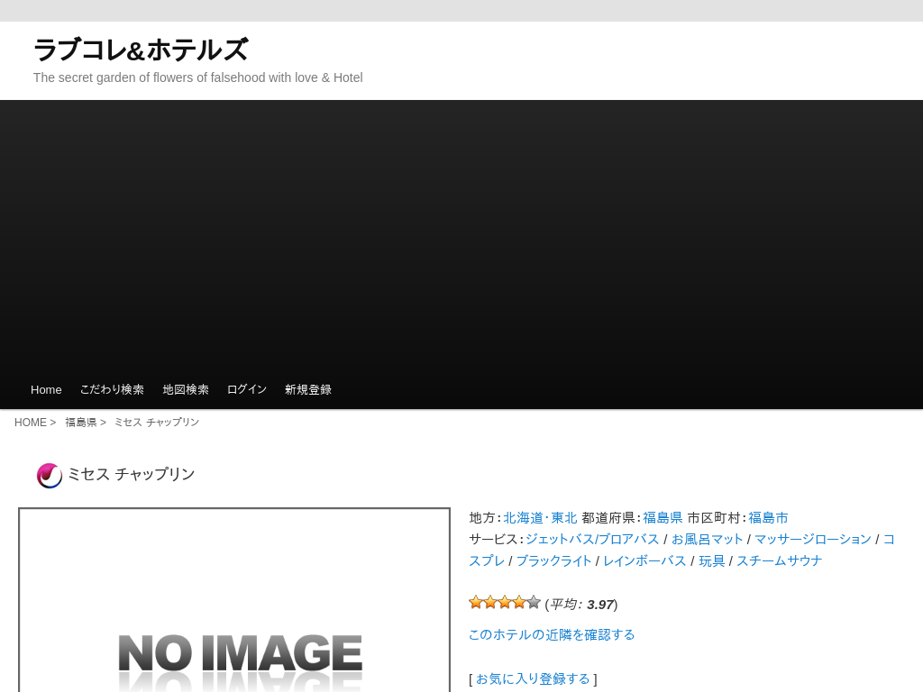
Task: Select the スチームサウナ service link
Action: [x=780, y=560]
